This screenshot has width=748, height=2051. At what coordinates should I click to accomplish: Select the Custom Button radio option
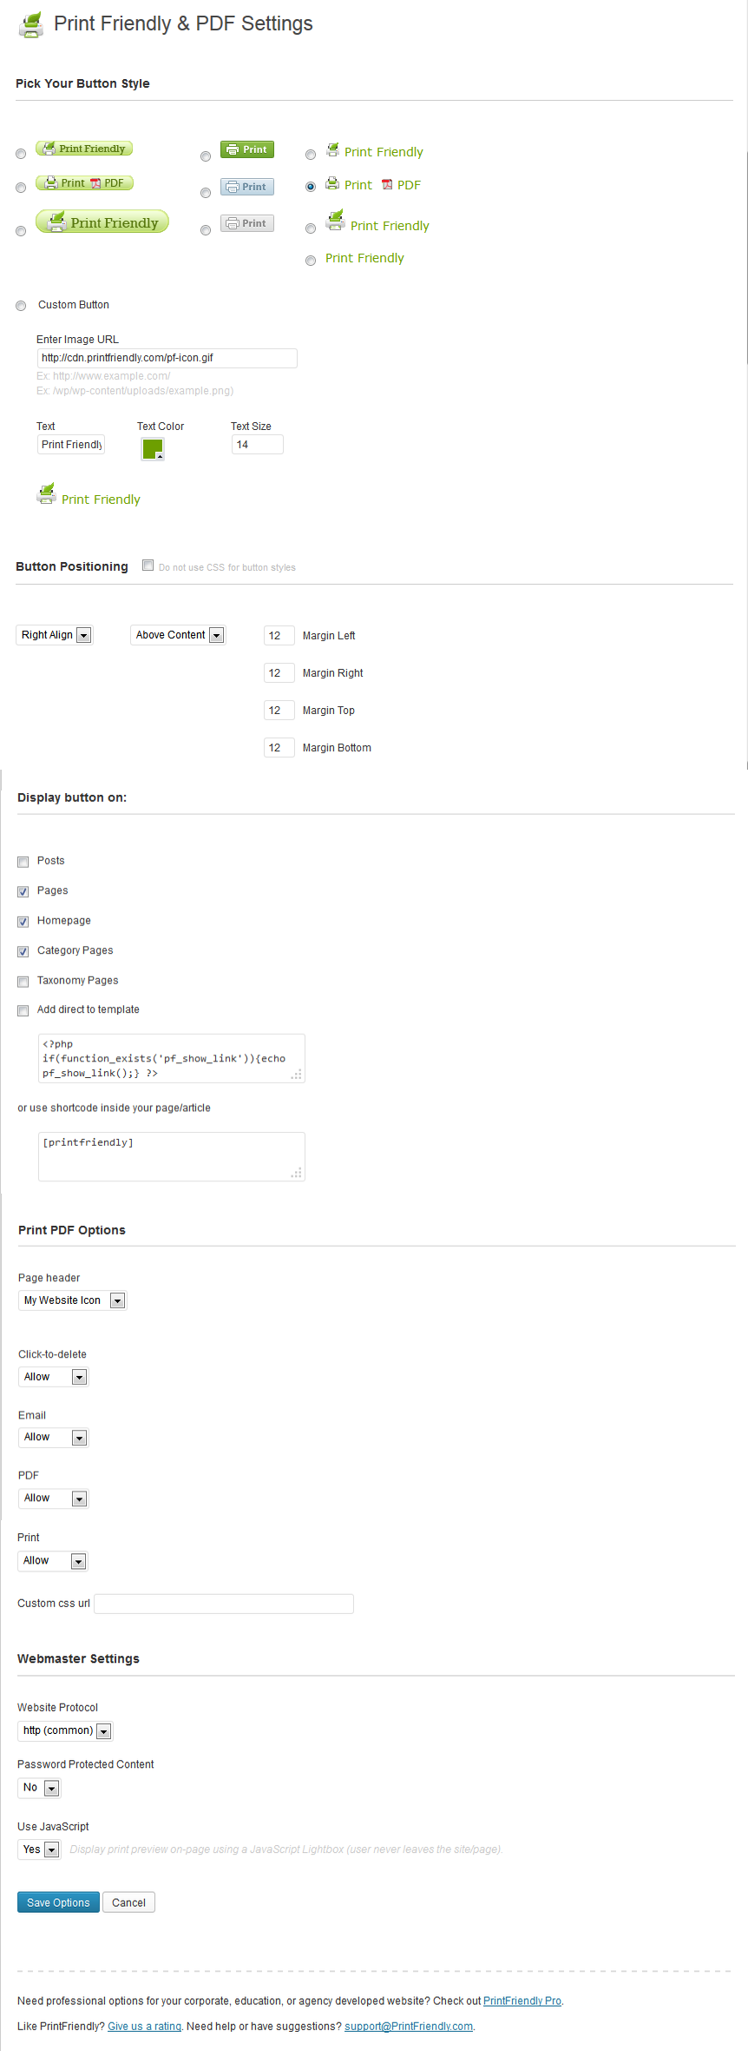coord(21,305)
